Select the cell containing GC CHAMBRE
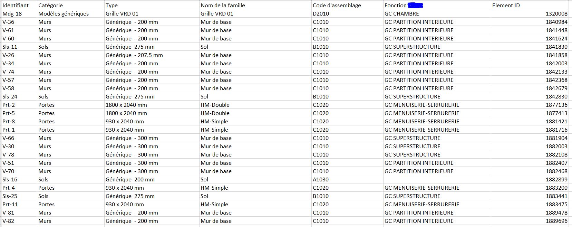Viewport: 572px width, 227px height. [x=401, y=13]
